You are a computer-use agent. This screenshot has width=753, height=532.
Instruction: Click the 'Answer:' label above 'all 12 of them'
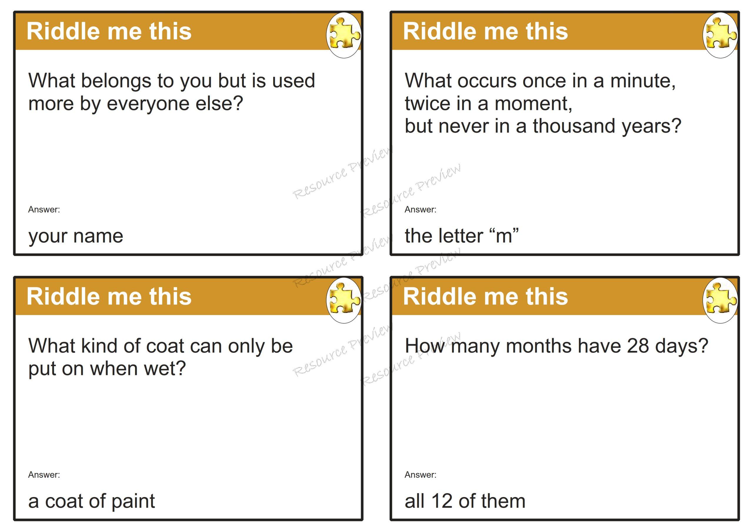pyautogui.click(x=420, y=475)
